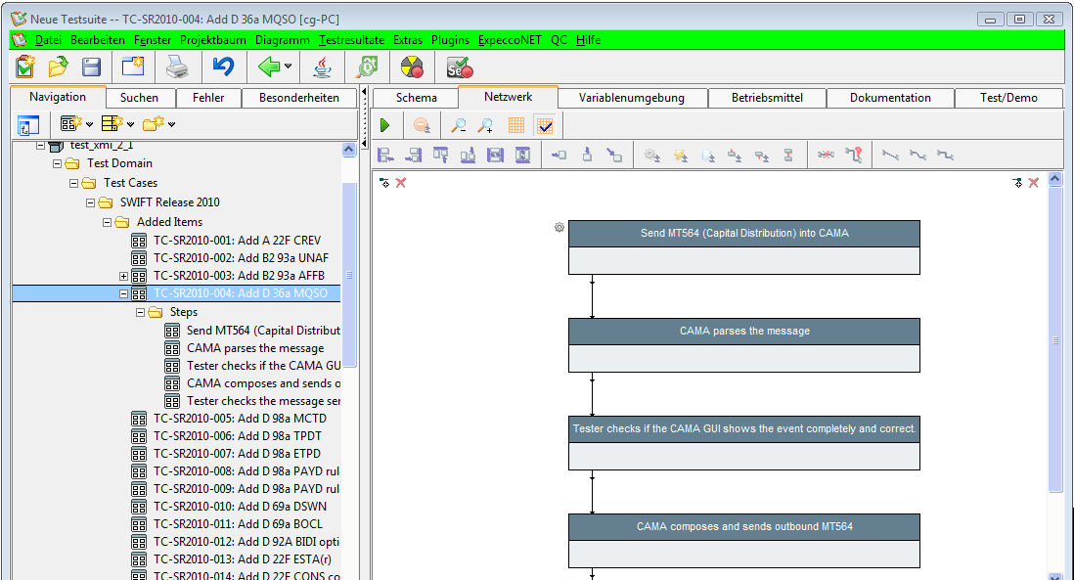Viewport: 1074px width, 580px height.
Task: Open the Testresultate menu
Action: (x=351, y=40)
